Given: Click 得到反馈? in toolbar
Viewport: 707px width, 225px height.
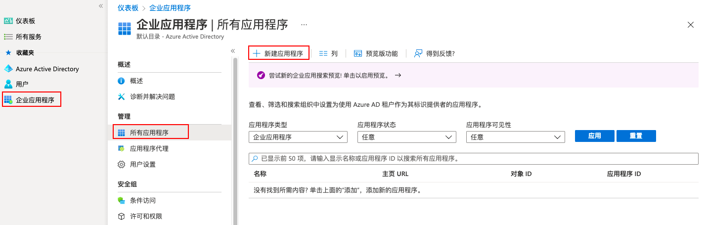Looking at the screenshot, I should click(434, 53).
